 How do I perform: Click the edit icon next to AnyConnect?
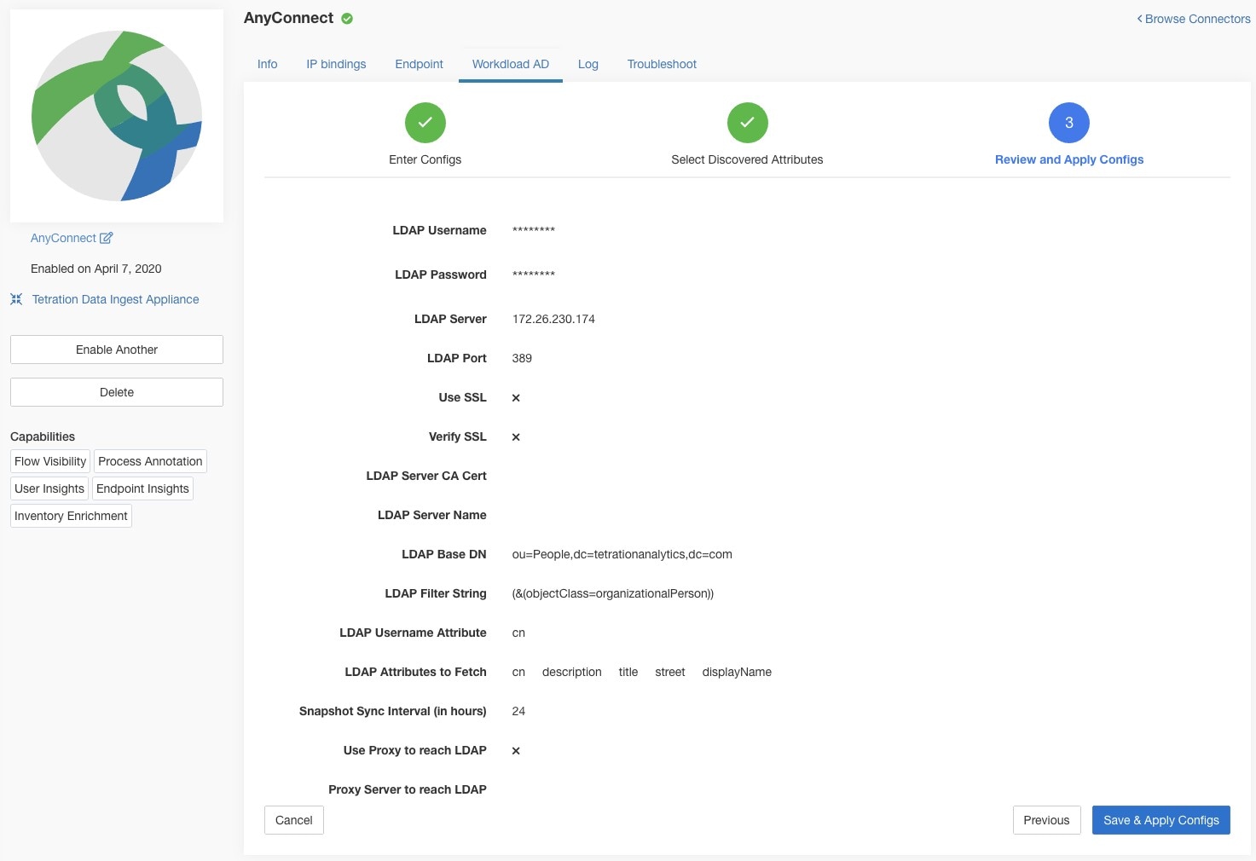[x=107, y=238]
